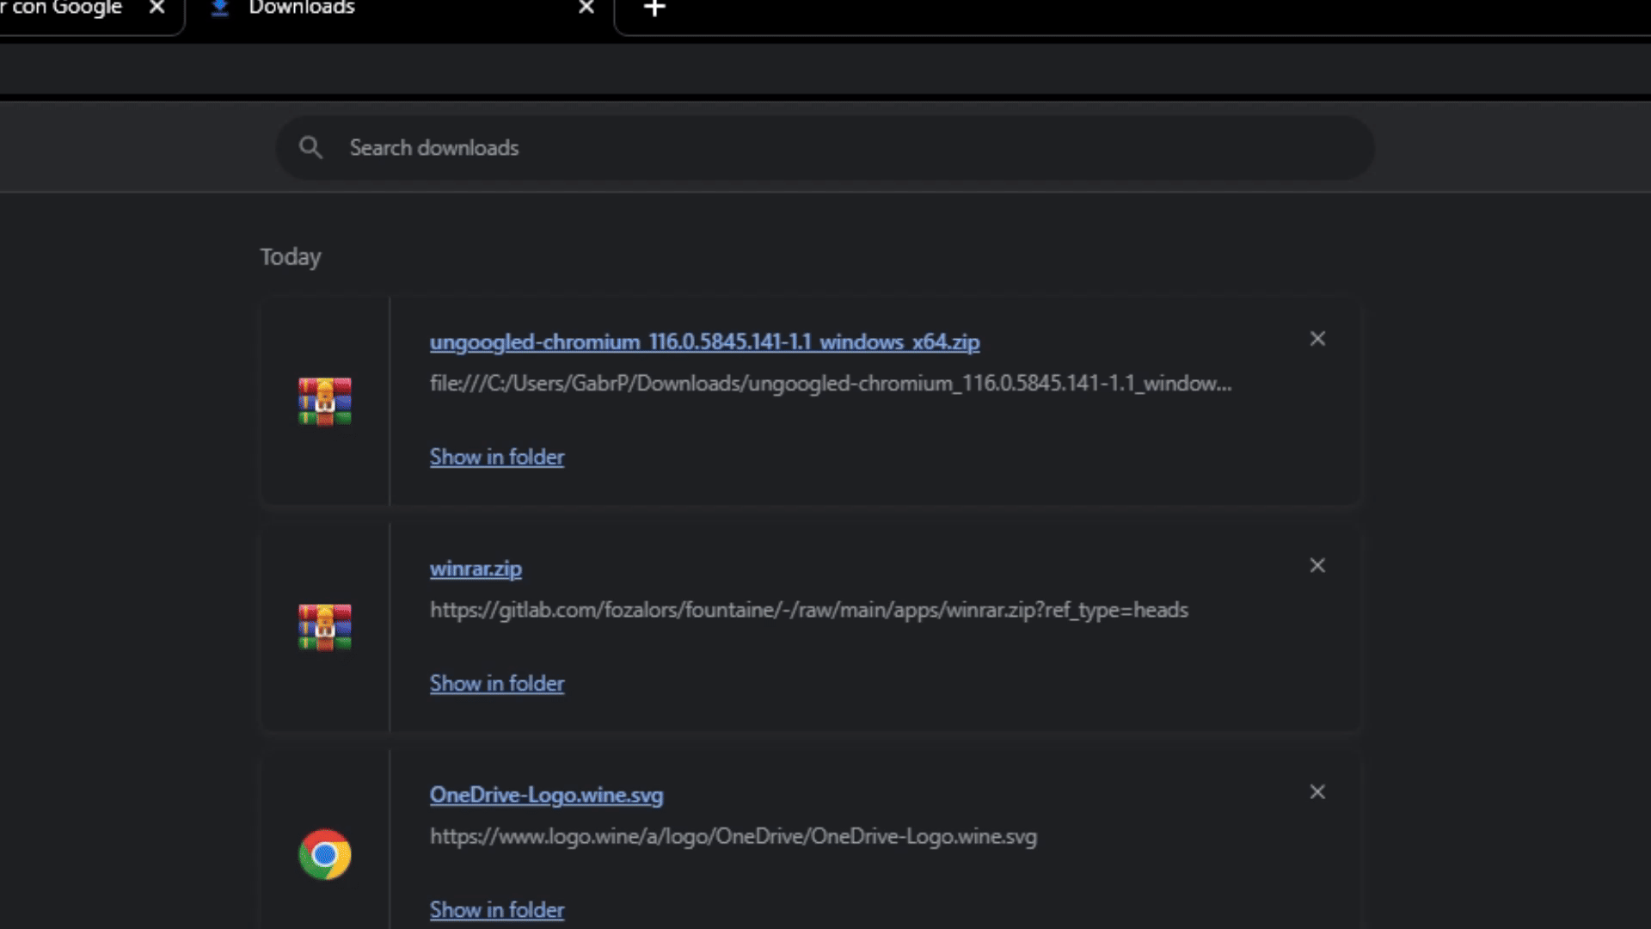
Task: Open the OneDrive-Logo.wine.svg file link
Action: 546,795
